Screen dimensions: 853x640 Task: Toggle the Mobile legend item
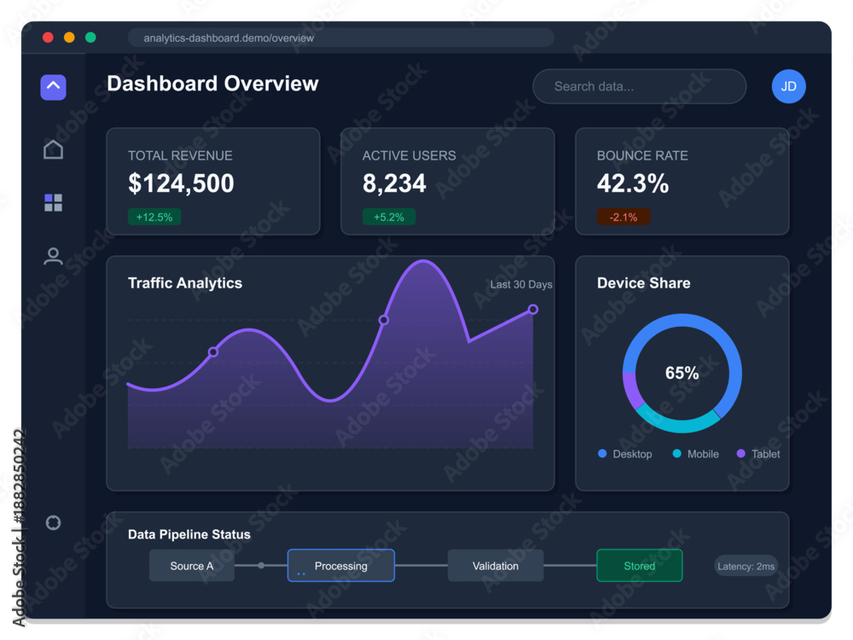[x=695, y=454]
